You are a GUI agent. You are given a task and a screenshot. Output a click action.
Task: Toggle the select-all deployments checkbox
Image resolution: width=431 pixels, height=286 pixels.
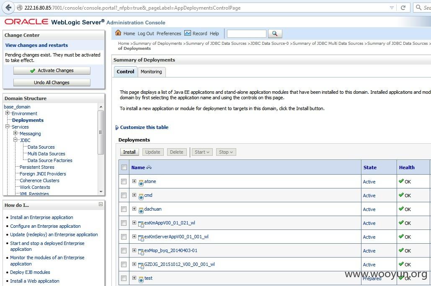click(x=124, y=167)
